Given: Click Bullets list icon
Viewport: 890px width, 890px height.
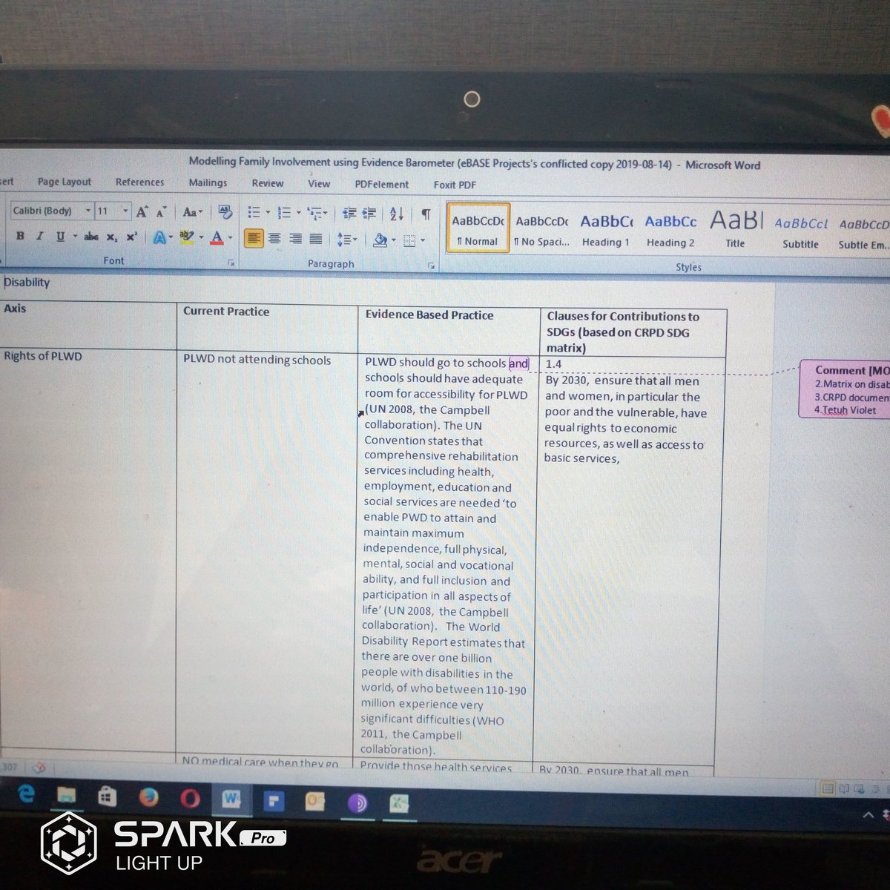Looking at the screenshot, I should [x=254, y=213].
